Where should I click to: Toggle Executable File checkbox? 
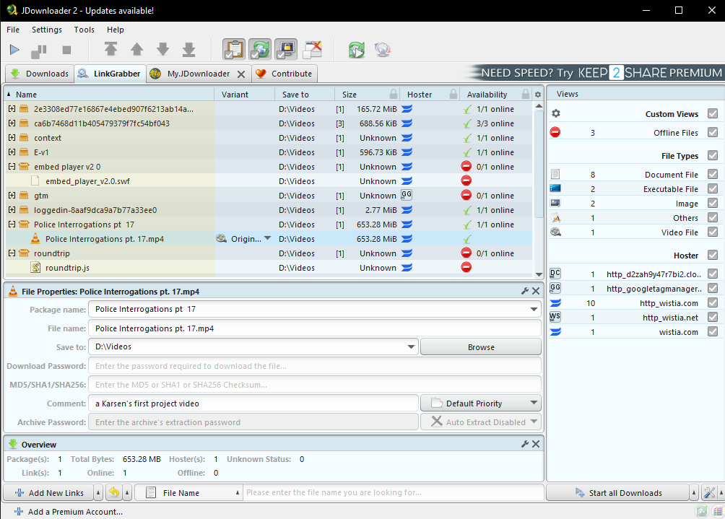pos(713,188)
